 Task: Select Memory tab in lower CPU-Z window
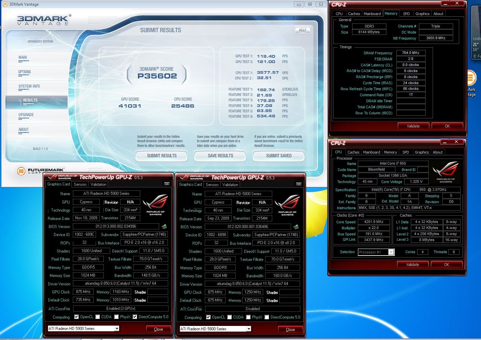390,152
